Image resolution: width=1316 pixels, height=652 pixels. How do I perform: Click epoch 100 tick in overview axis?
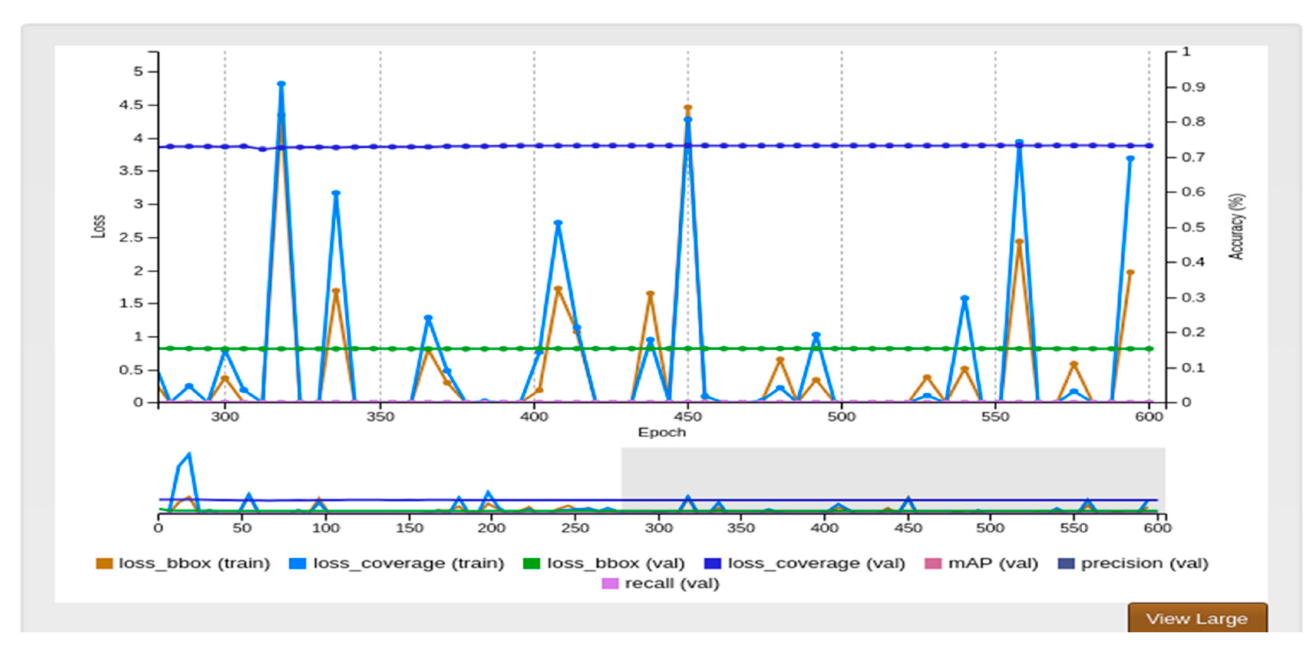point(325,527)
